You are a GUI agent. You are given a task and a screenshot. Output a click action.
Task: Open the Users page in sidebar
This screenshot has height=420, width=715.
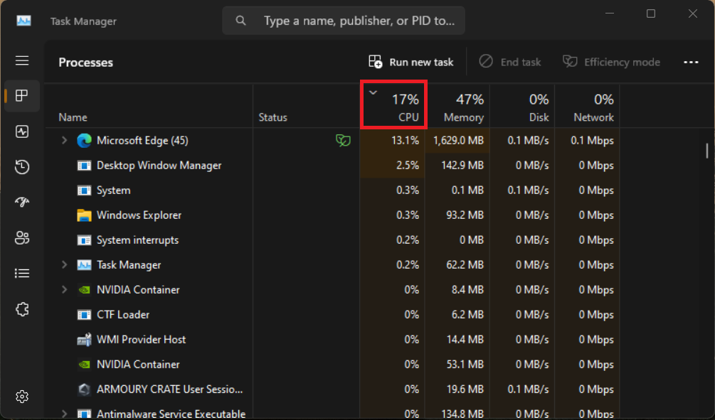22,238
